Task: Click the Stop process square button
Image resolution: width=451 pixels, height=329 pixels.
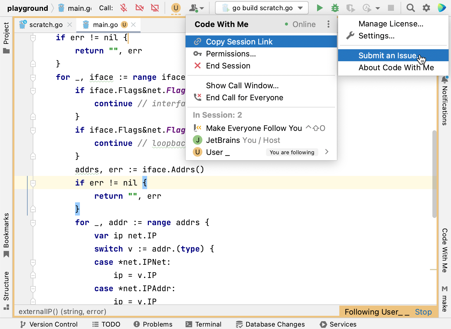Action: click(x=391, y=8)
